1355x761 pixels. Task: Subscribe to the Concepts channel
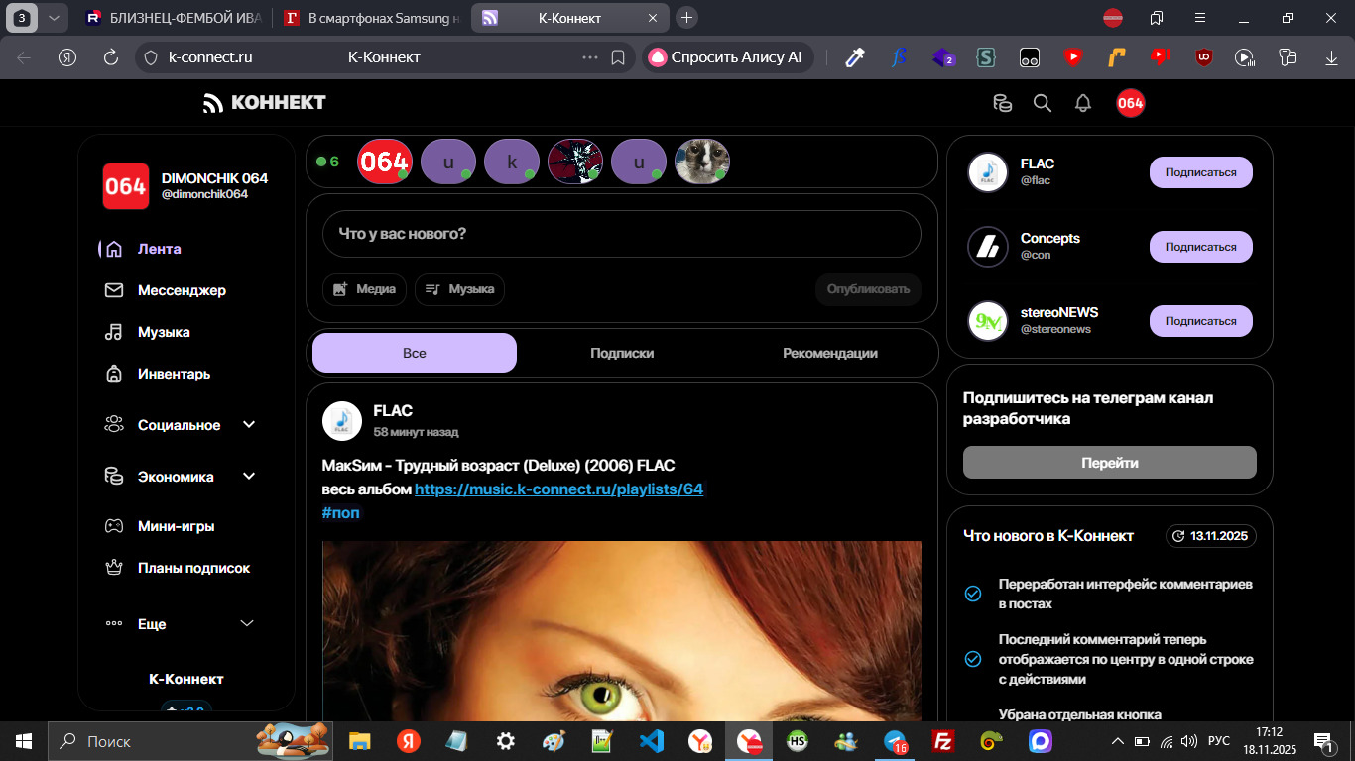click(x=1200, y=247)
